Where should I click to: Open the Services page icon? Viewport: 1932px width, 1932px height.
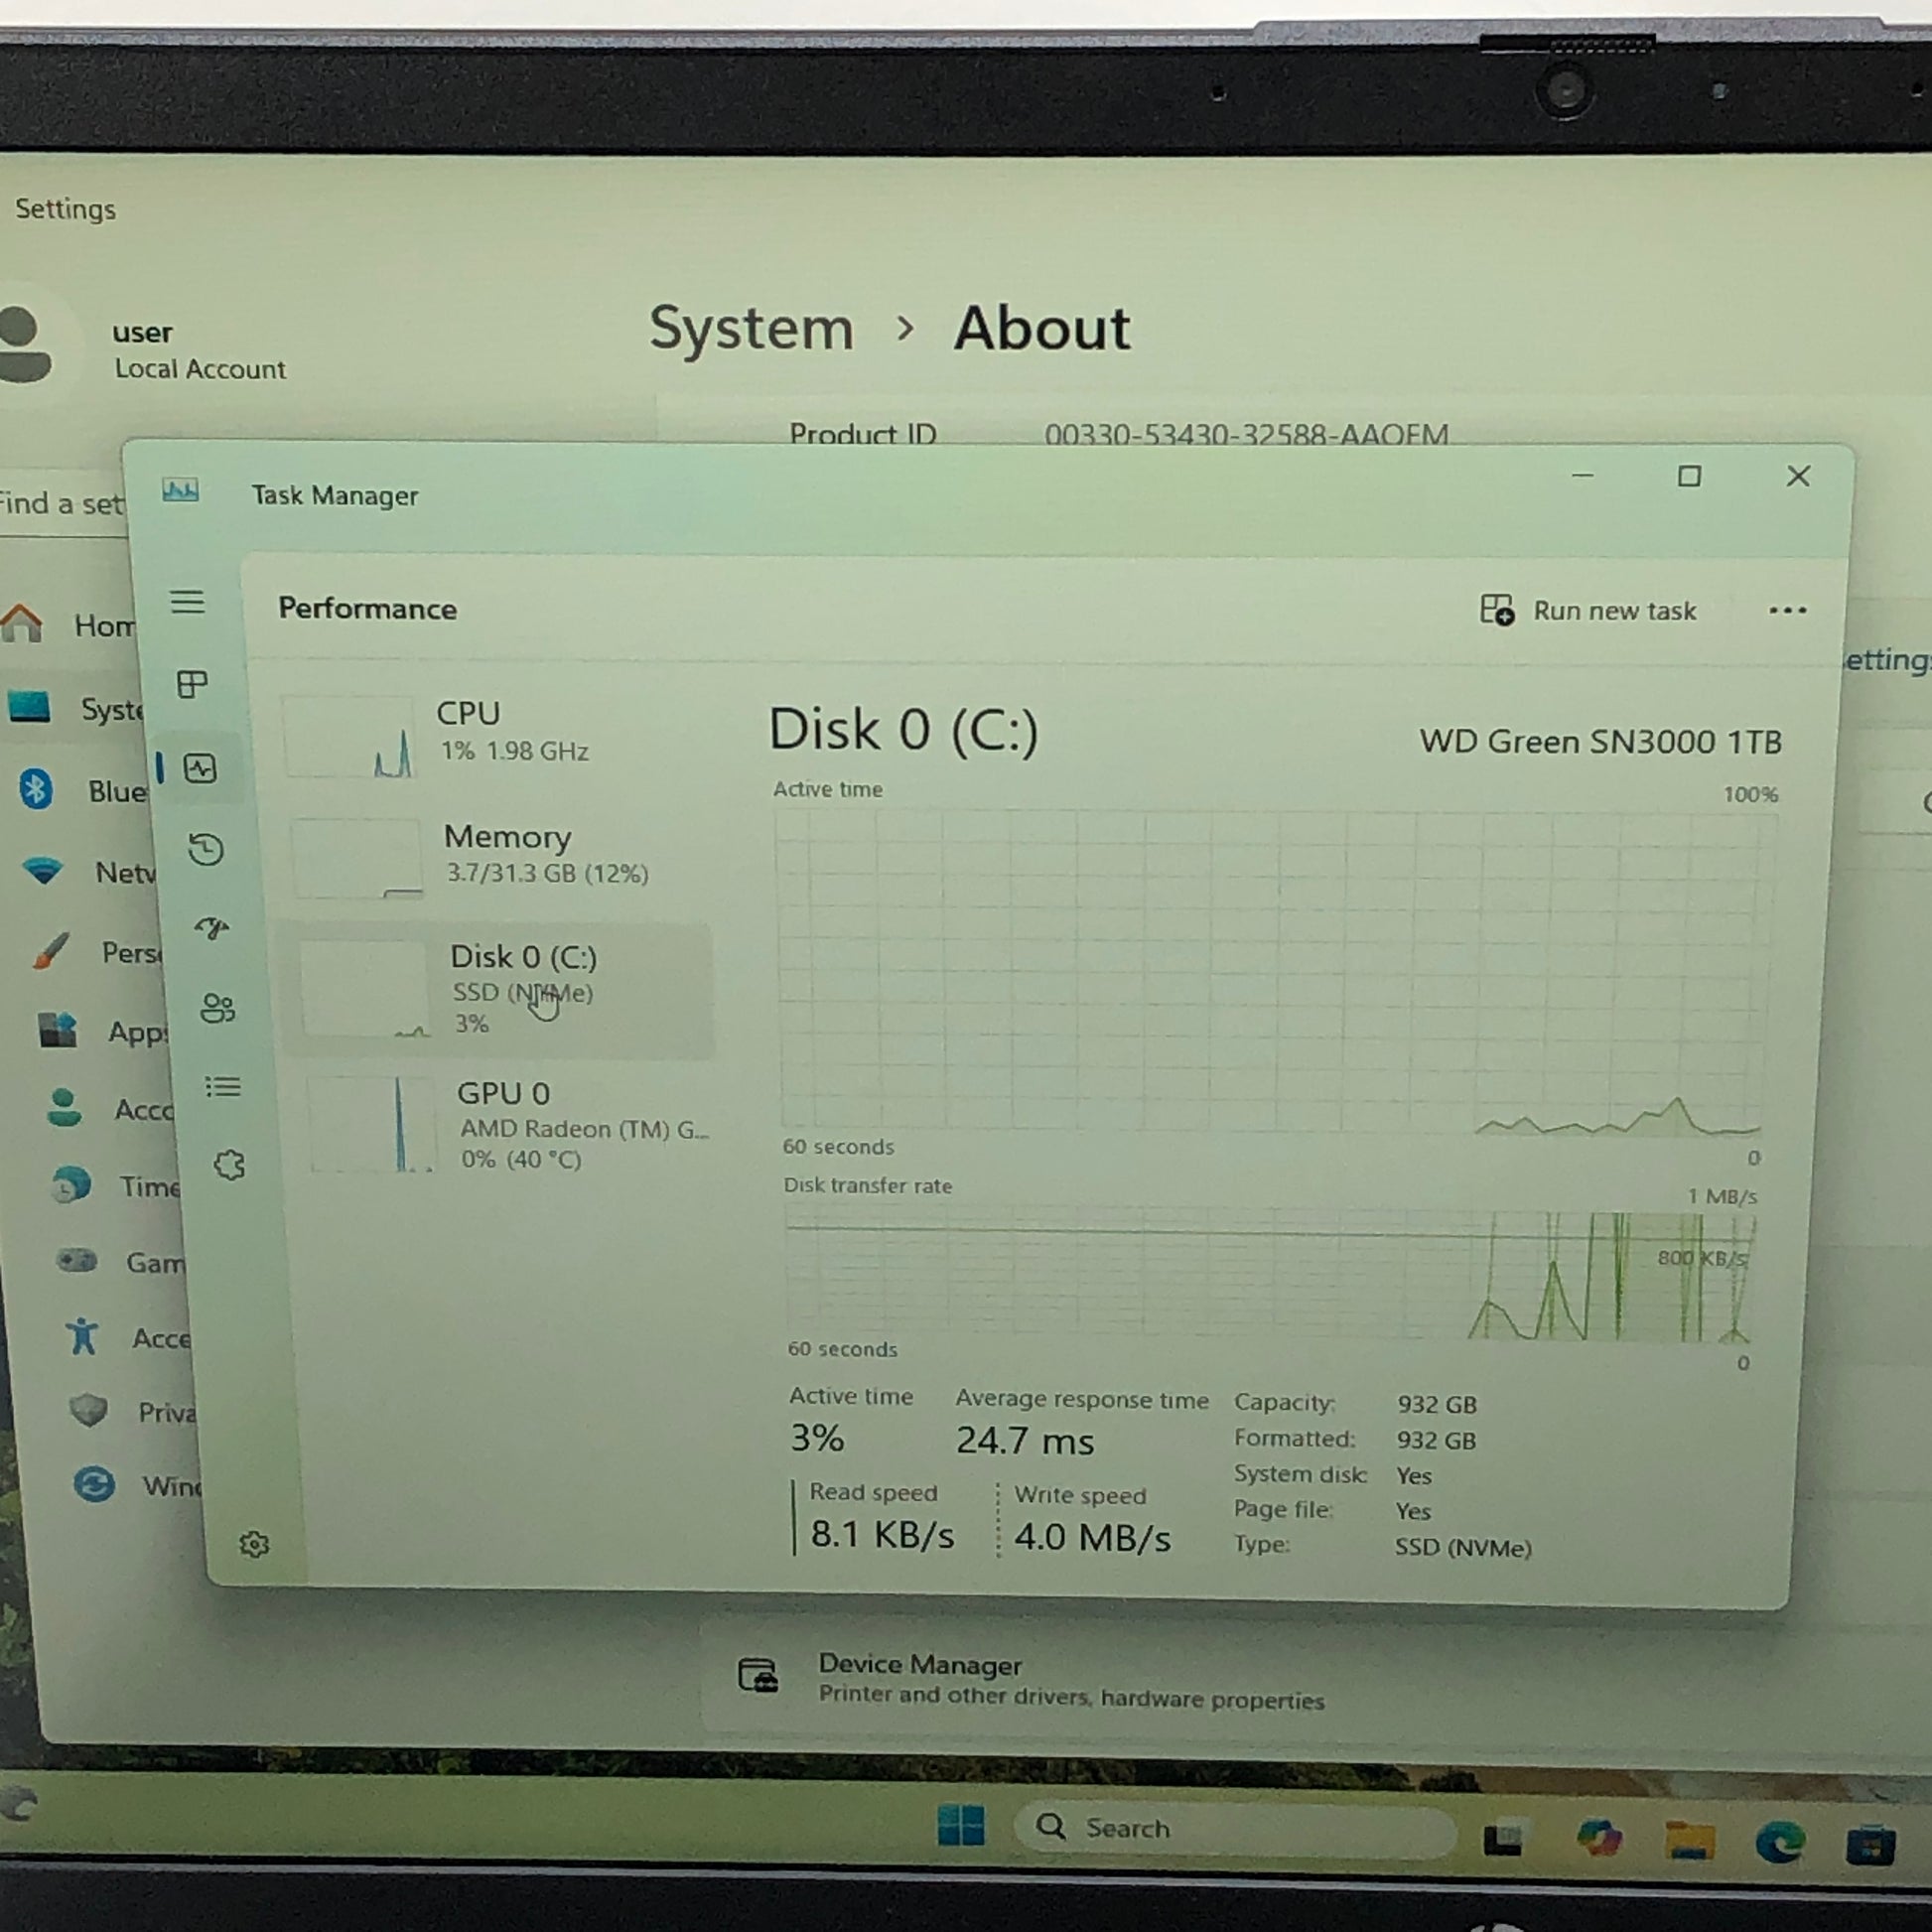point(229,1164)
